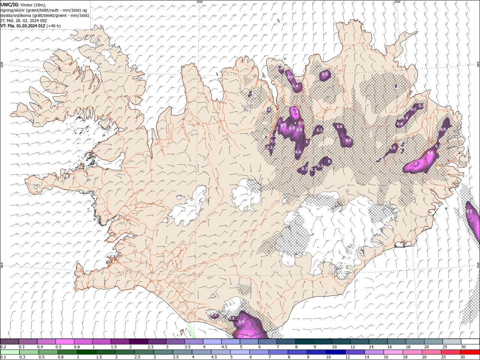The width and height of the screenshot is (480, 360).
Task: Click the "slydda/snjókoma" legend description line
Action: [x=45, y=15]
